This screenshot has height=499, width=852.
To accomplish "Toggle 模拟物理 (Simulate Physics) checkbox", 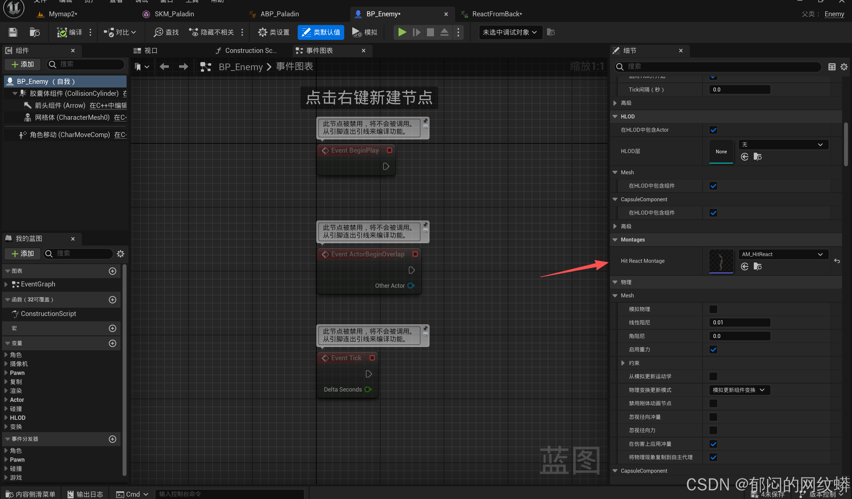I will click(713, 309).
